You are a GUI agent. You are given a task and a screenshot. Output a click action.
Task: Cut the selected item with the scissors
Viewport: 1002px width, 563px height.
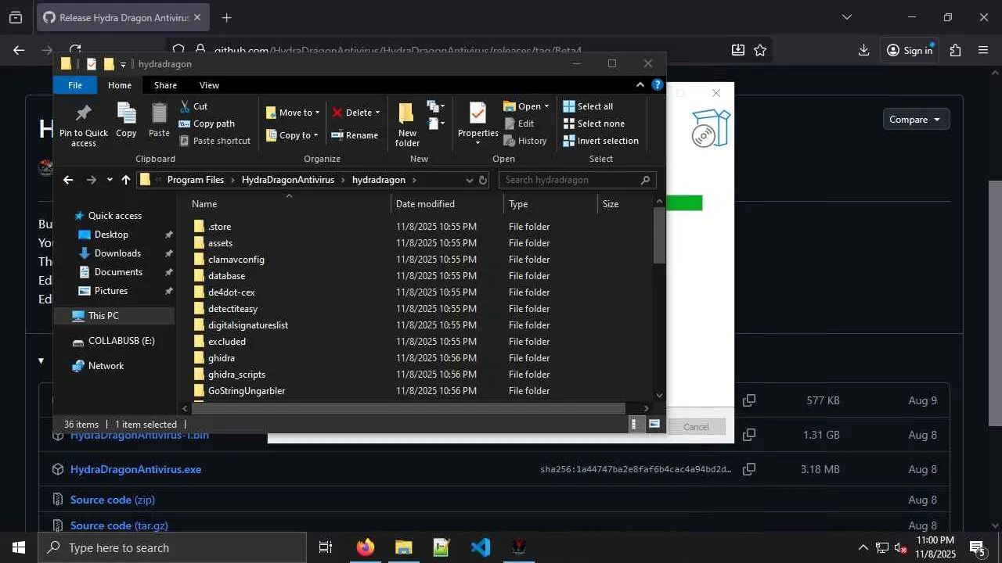pos(193,106)
